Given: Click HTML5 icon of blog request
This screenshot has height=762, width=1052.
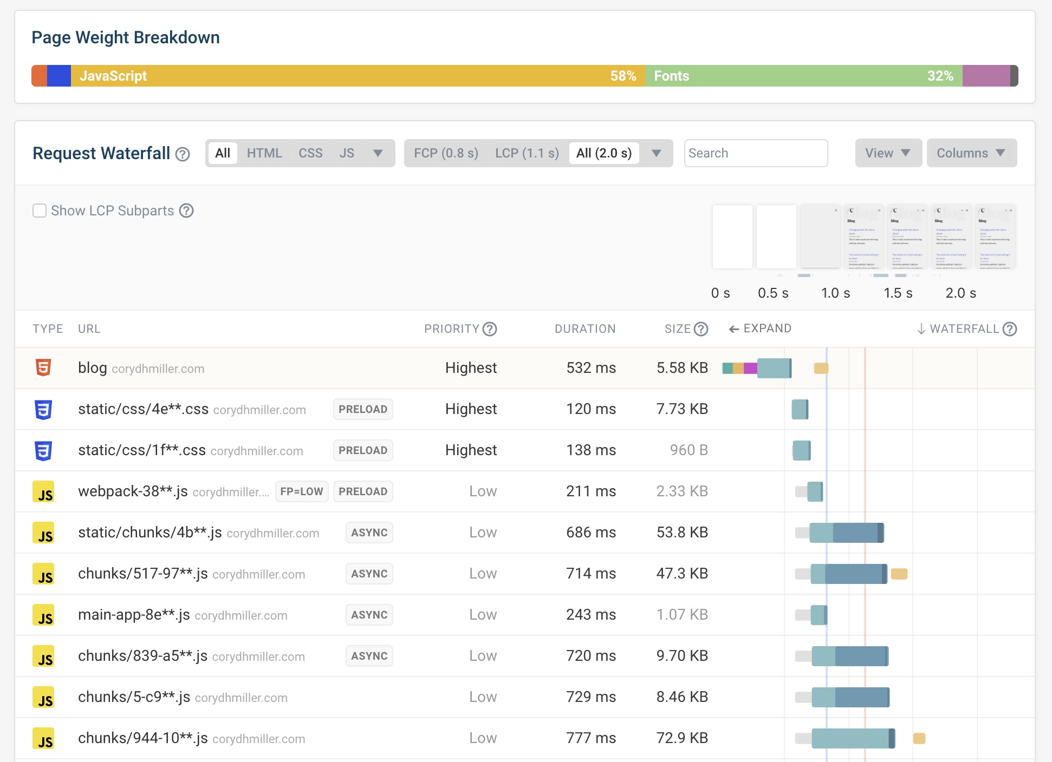Looking at the screenshot, I should (43, 367).
